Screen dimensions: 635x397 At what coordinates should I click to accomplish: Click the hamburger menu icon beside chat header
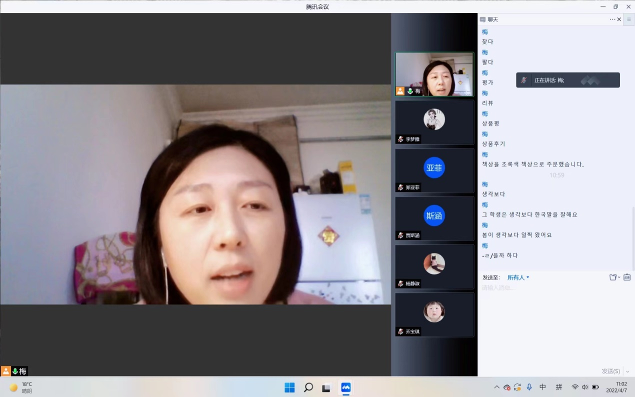tap(629, 19)
